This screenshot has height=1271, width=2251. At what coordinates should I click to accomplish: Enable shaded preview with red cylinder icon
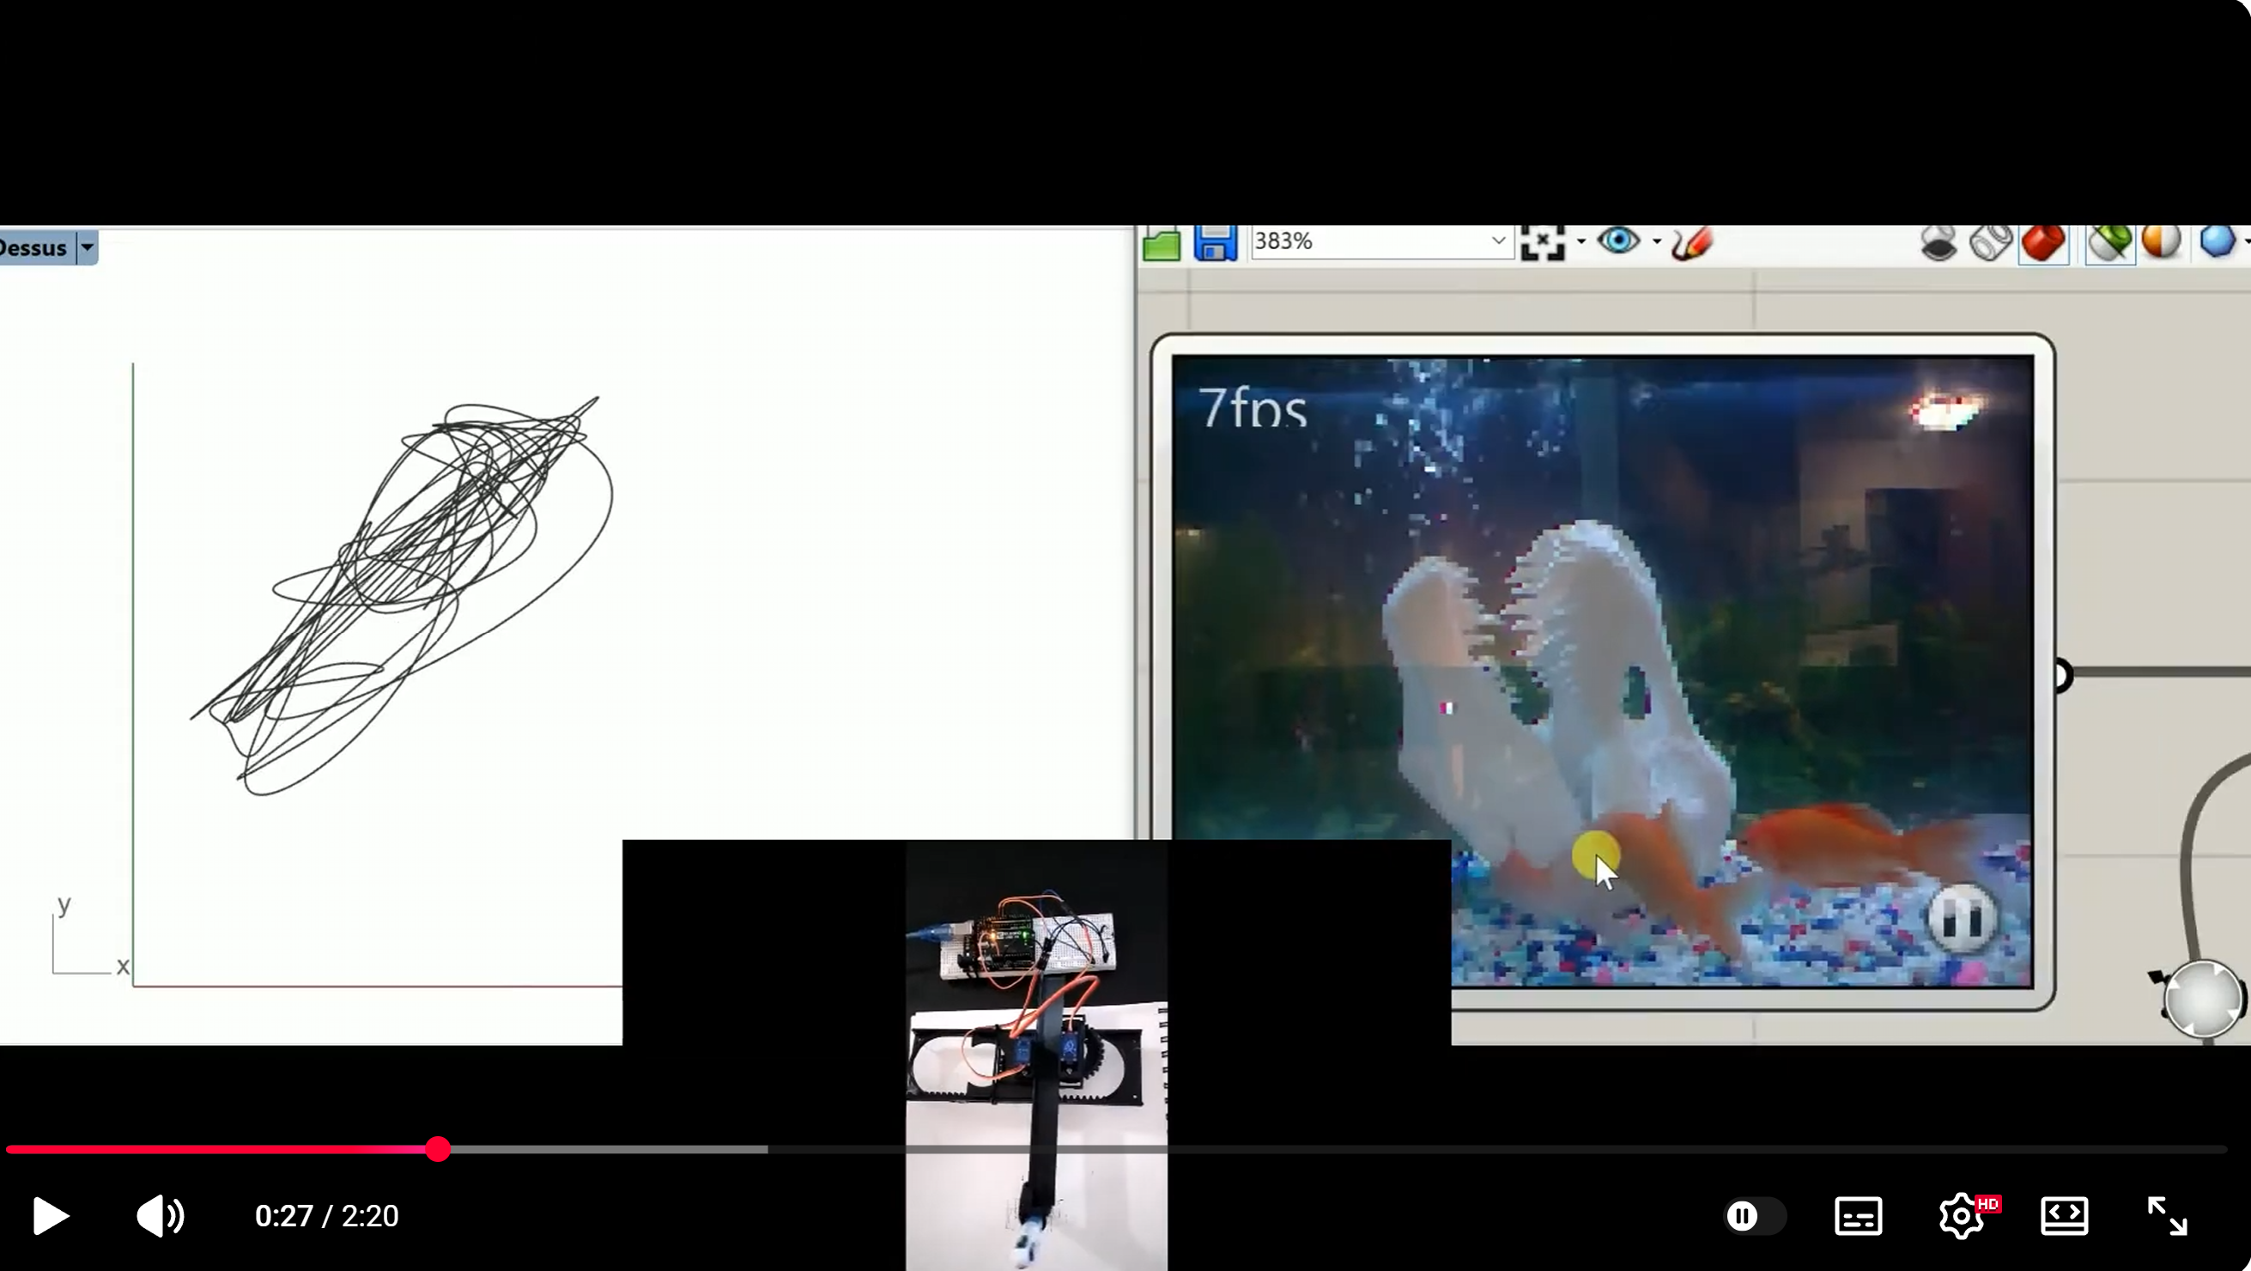pos(2044,243)
